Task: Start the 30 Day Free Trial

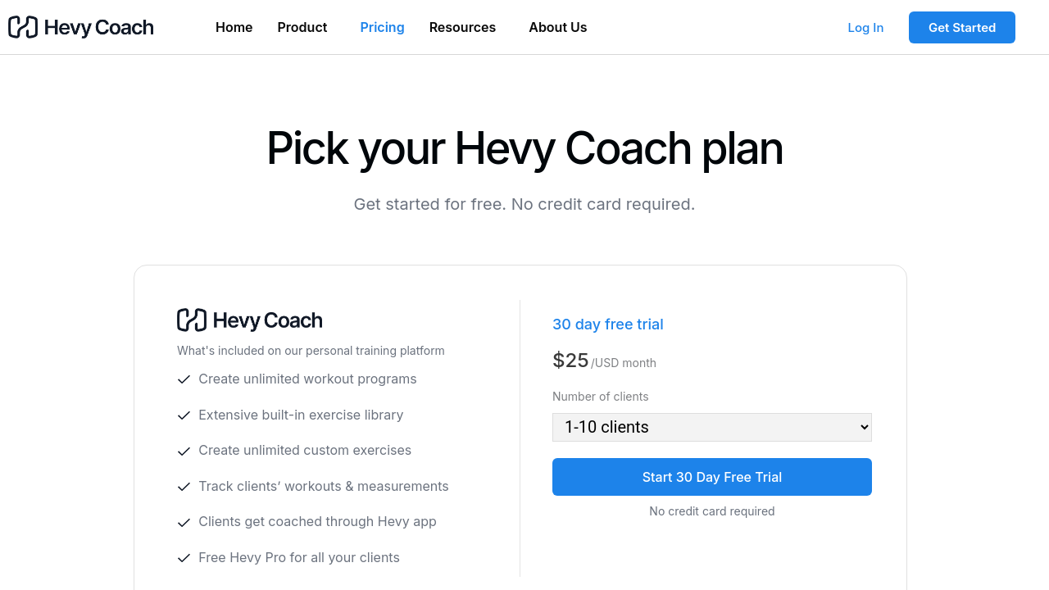Action: point(711,477)
